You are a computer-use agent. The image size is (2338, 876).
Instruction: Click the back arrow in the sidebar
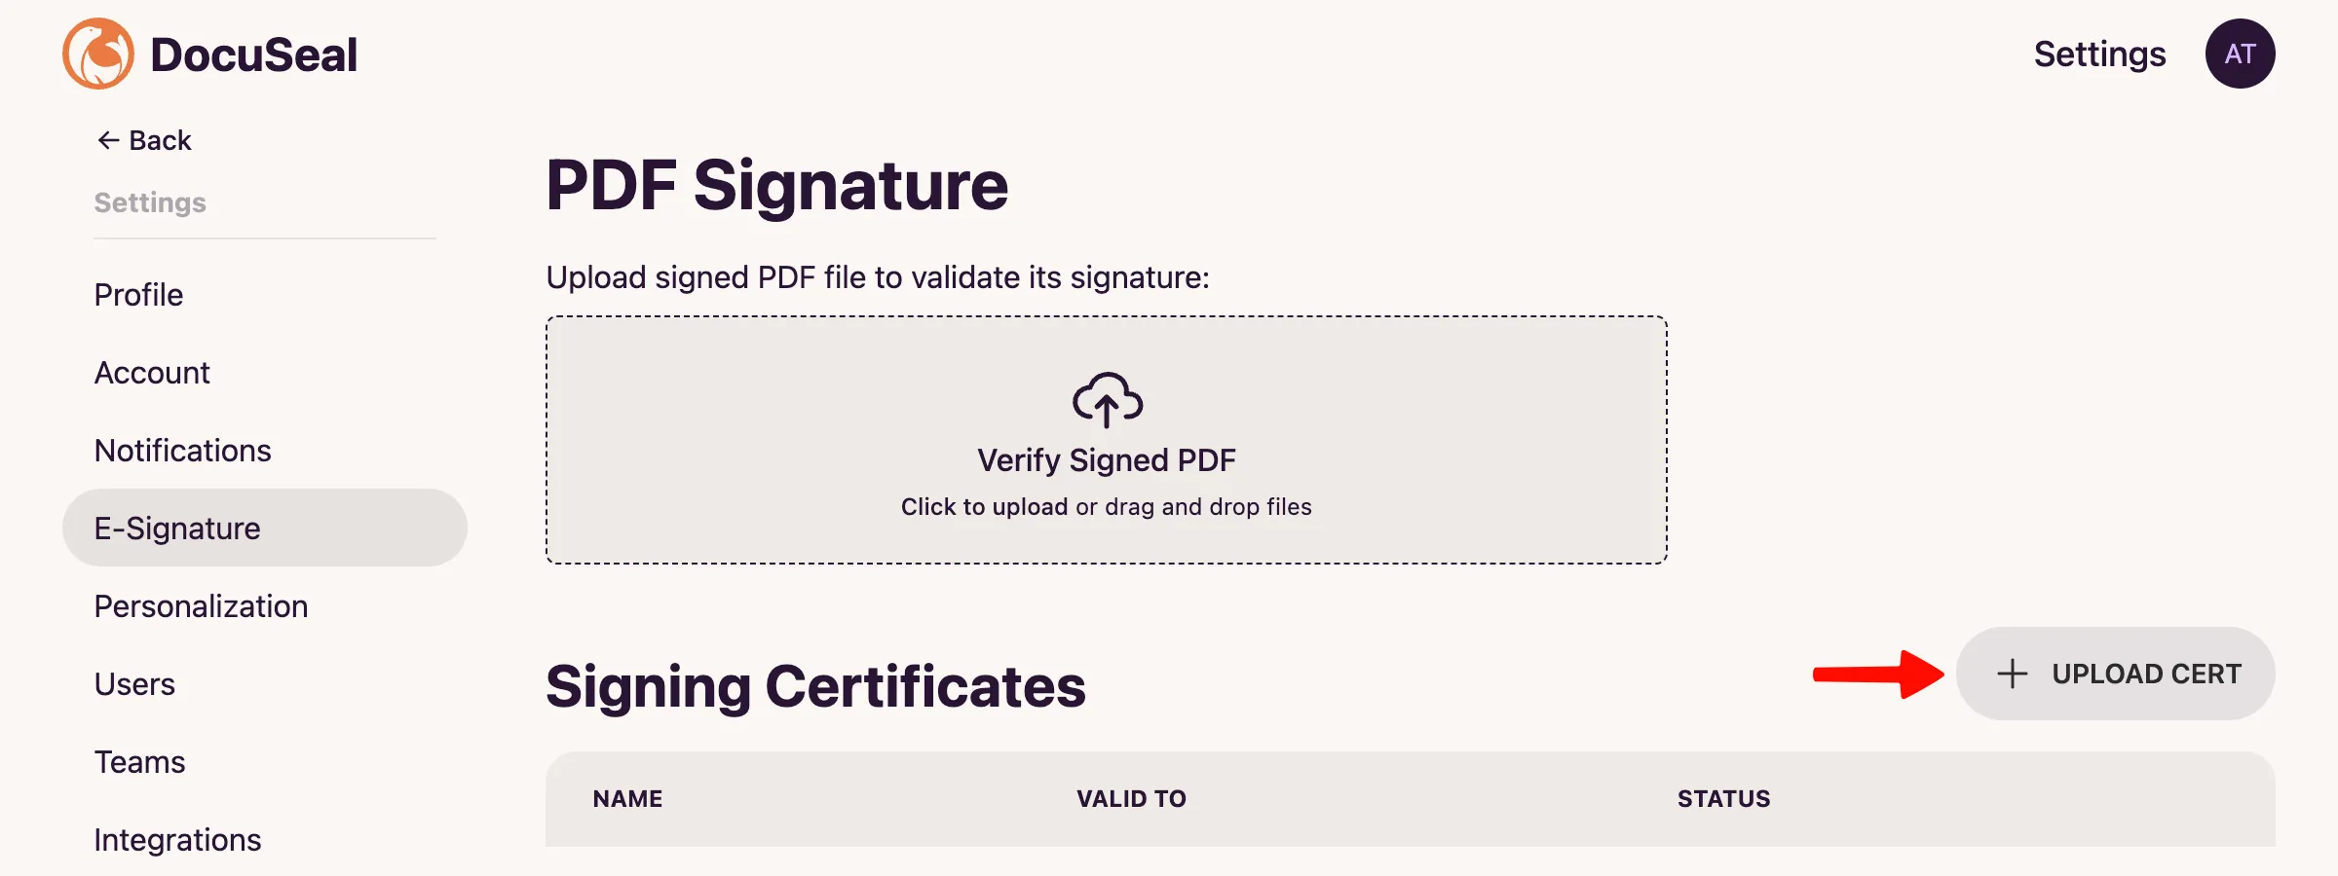pyautogui.click(x=107, y=139)
